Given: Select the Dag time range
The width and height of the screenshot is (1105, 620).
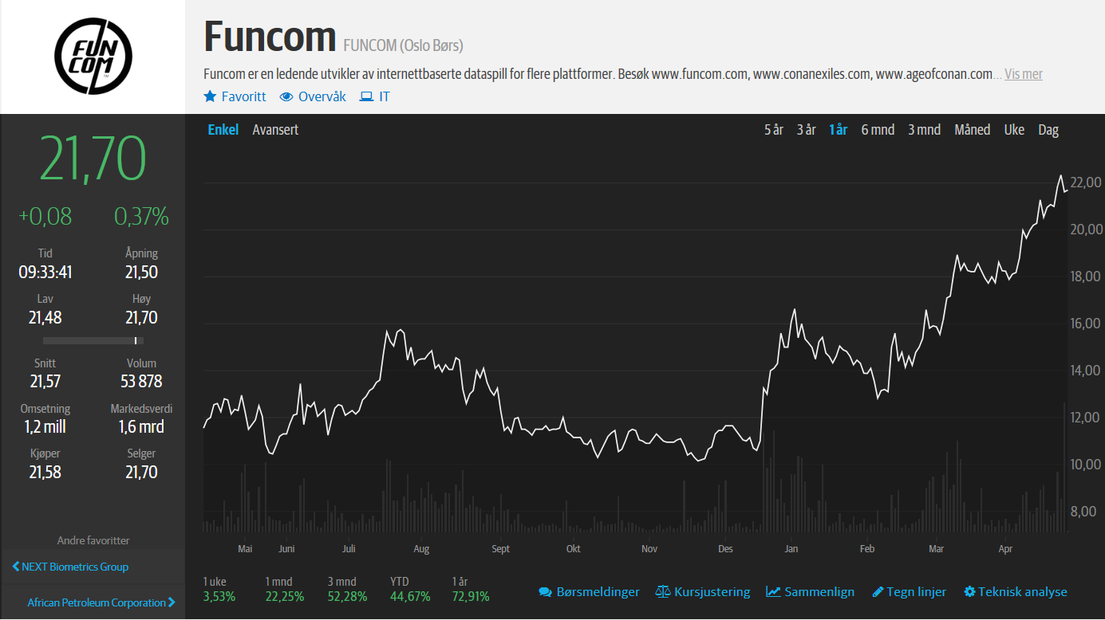Looking at the screenshot, I should [x=1048, y=130].
